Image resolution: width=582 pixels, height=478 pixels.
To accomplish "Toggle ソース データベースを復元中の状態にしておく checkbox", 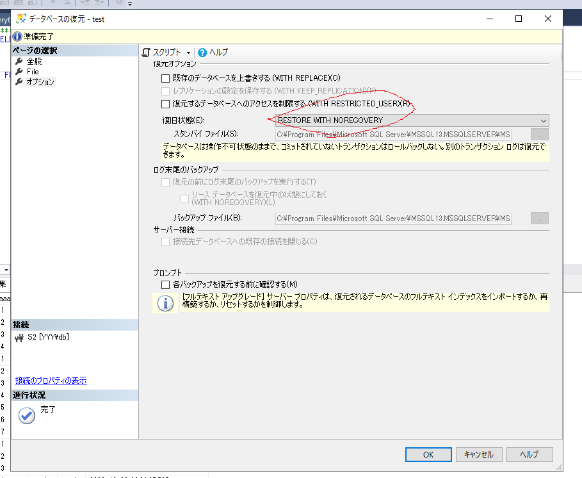I will point(184,199).
